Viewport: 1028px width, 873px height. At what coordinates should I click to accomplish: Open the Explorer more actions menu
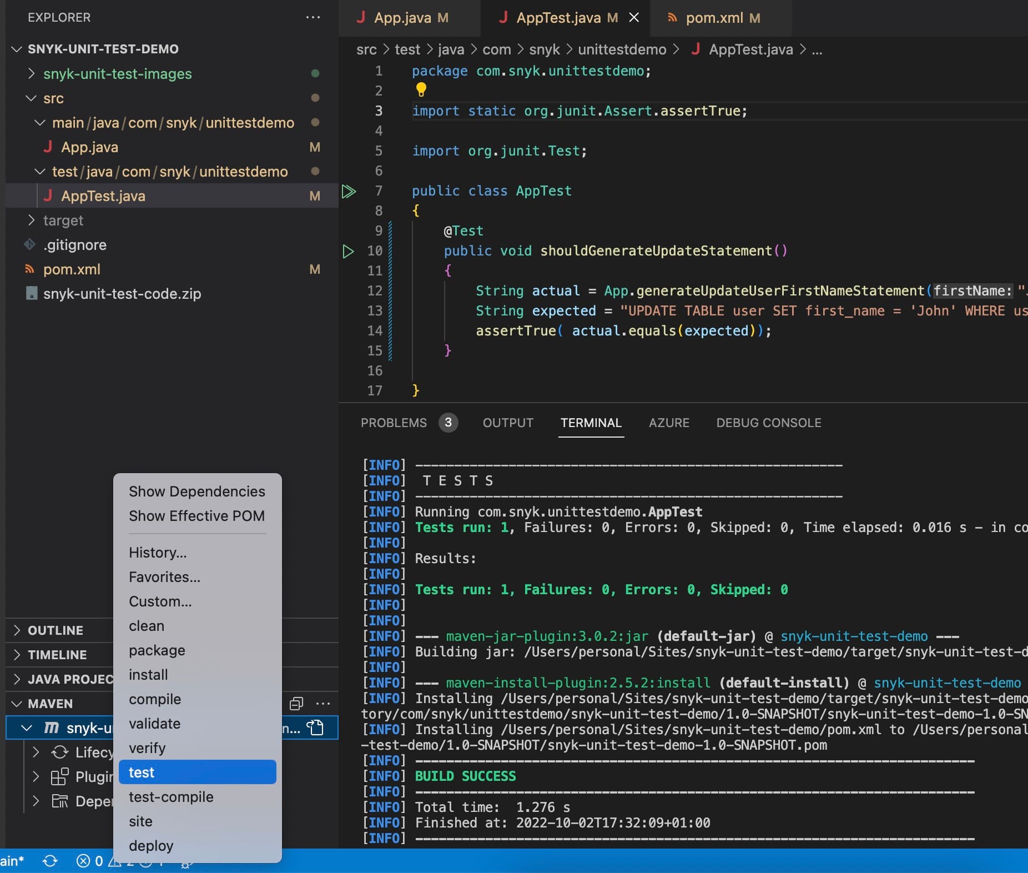(x=313, y=17)
